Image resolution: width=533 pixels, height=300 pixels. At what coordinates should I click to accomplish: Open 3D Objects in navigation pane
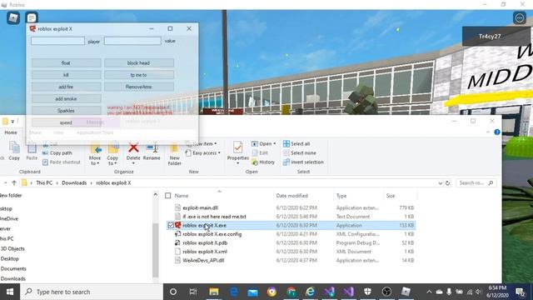click(x=12, y=248)
